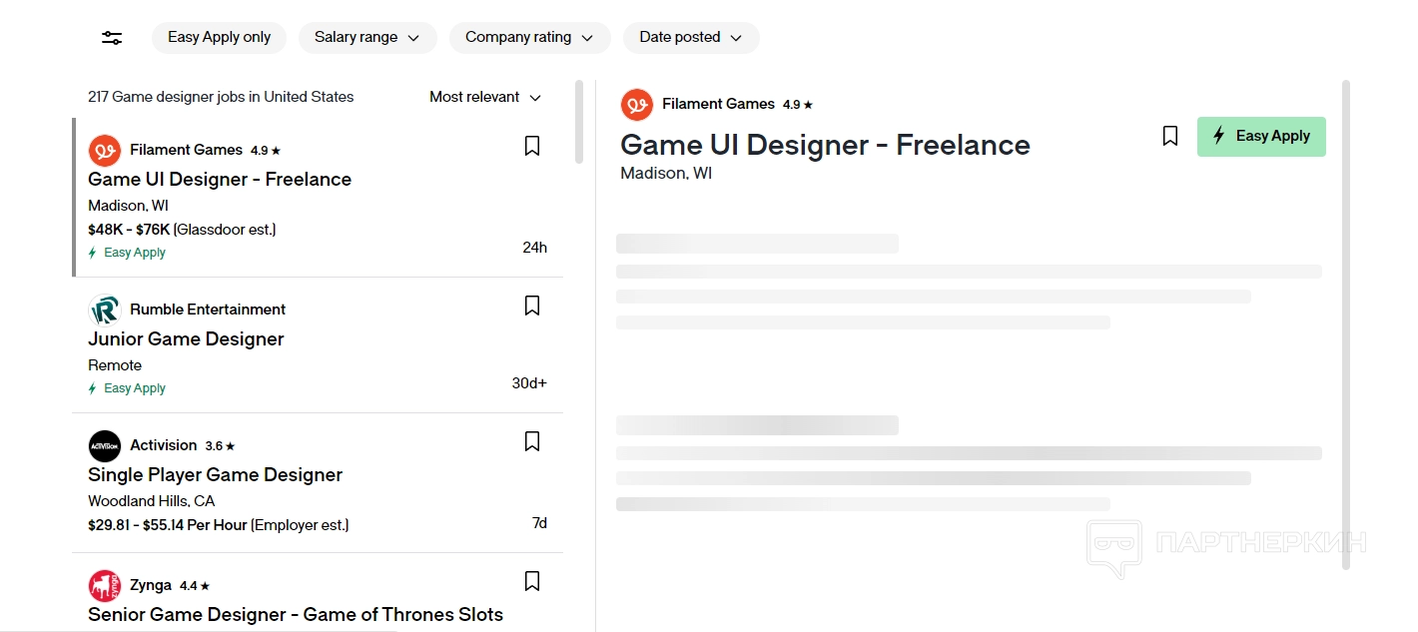Save the Zynga Senior Game Designer job
The image size is (1418, 632).
point(532,582)
